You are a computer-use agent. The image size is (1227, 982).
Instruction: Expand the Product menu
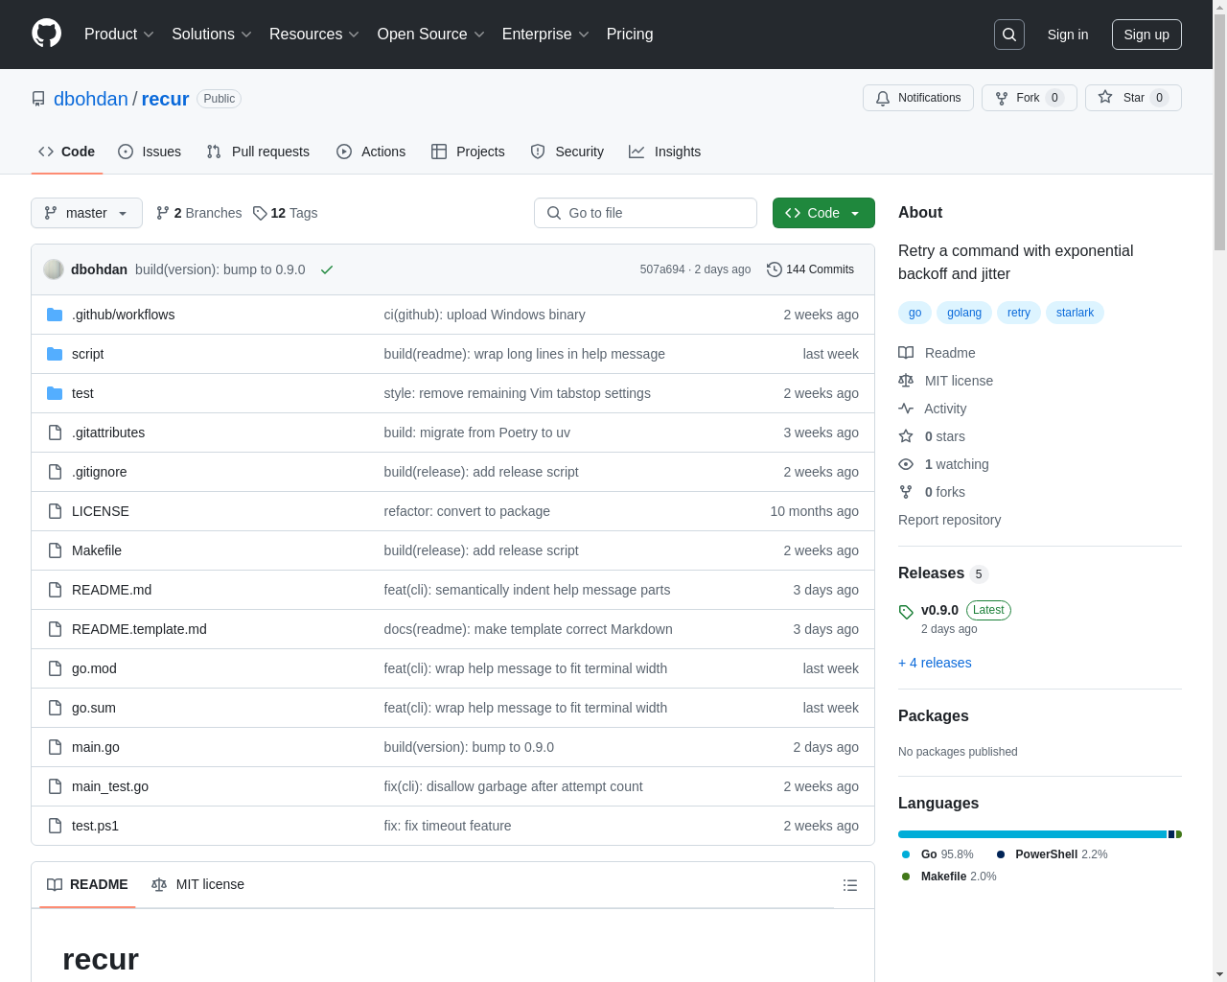coord(119,35)
